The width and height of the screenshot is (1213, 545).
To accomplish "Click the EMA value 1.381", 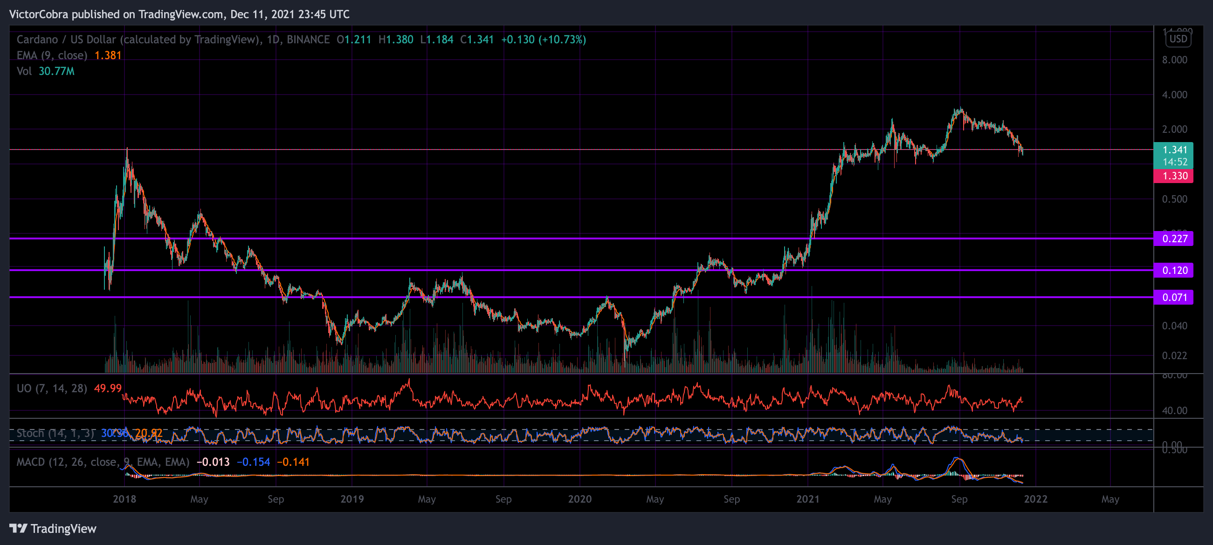I will [108, 55].
